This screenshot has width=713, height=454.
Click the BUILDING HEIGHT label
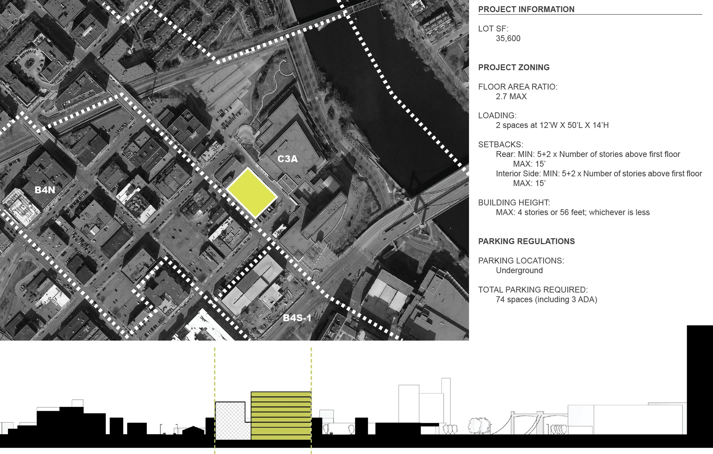[514, 203]
